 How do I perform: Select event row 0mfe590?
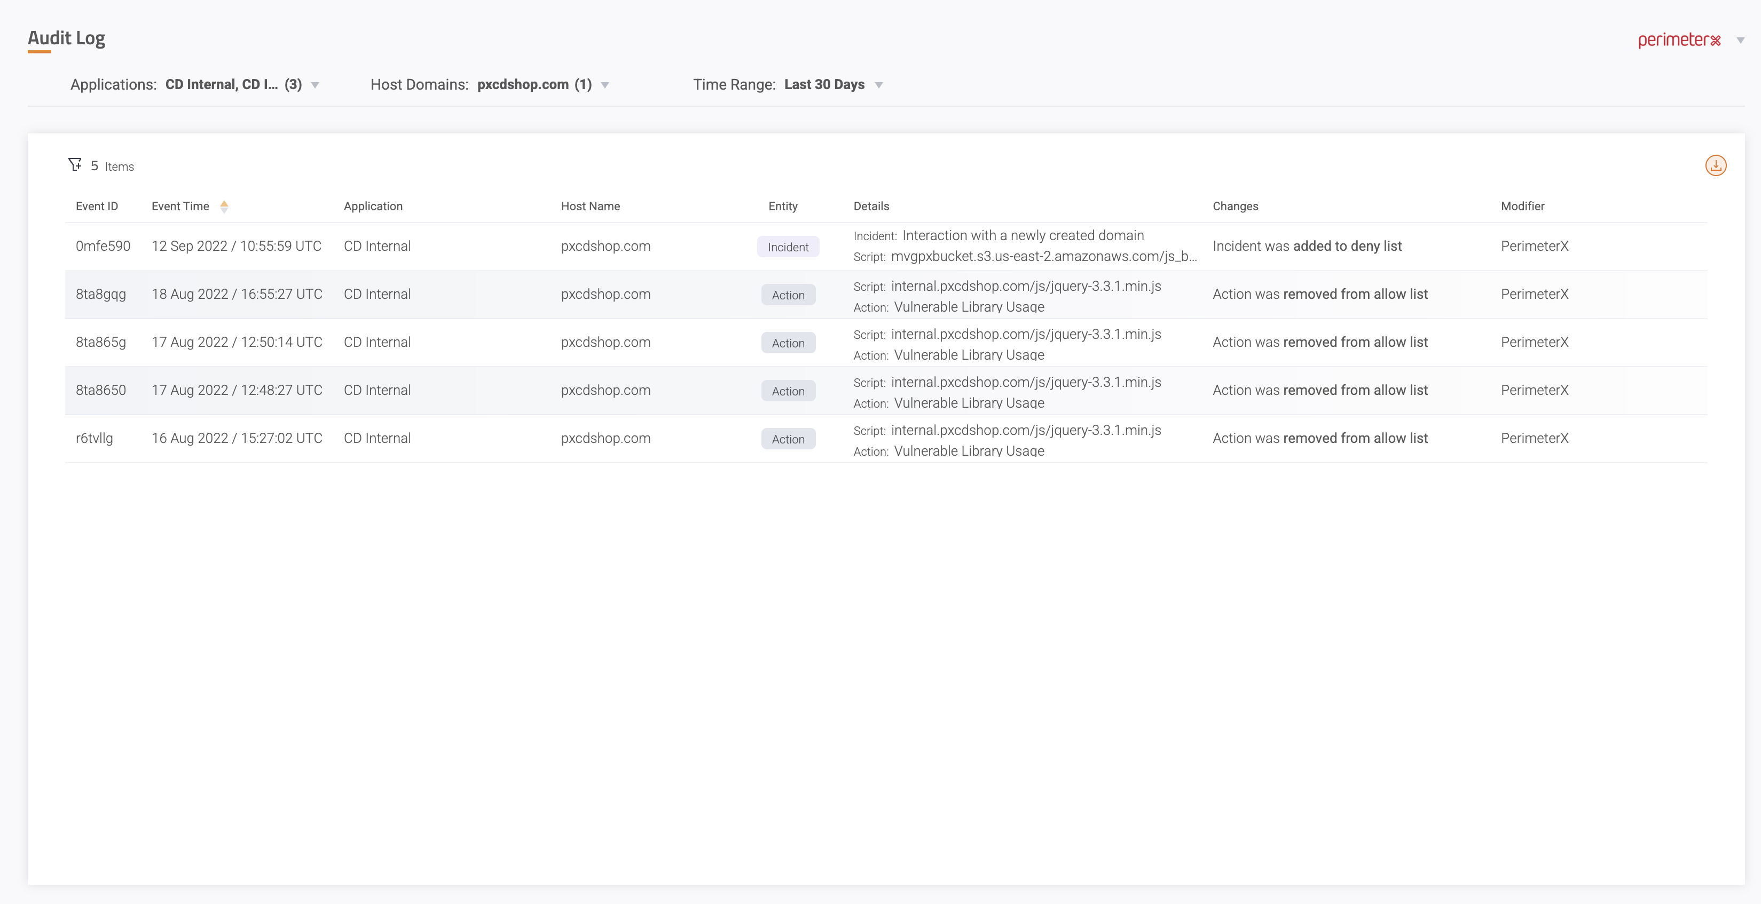(x=103, y=246)
